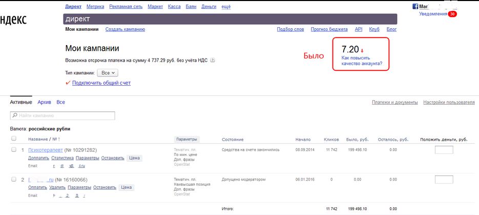Check the Психотерапевт campaign checkbox
This screenshot has width=479, height=215.
coord(14,149)
